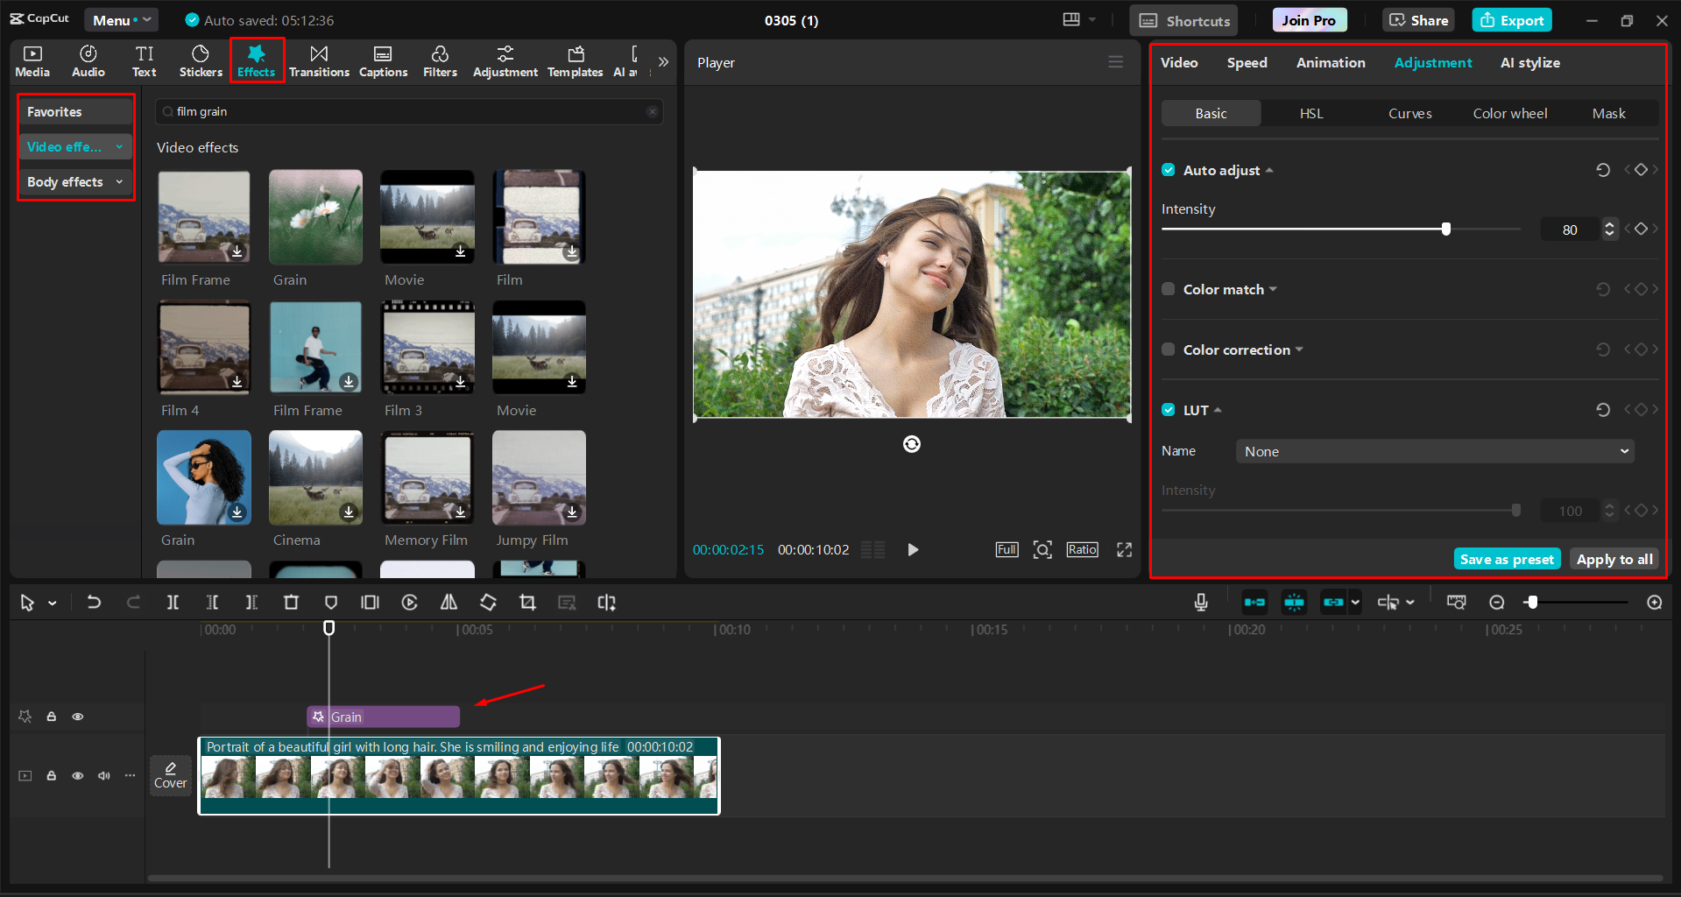Select the Grain effect clip on the timeline

[383, 717]
